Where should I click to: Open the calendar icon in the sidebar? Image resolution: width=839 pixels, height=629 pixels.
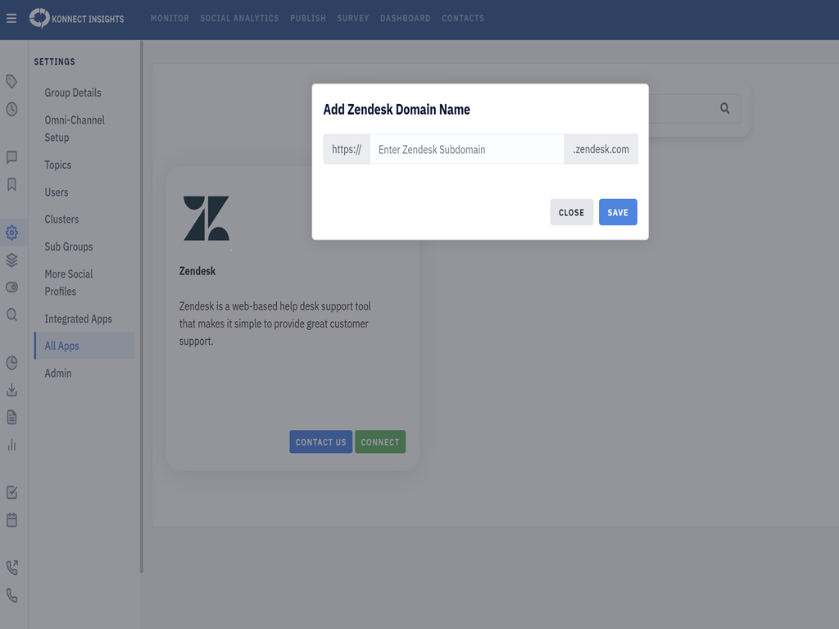(x=11, y=519)
